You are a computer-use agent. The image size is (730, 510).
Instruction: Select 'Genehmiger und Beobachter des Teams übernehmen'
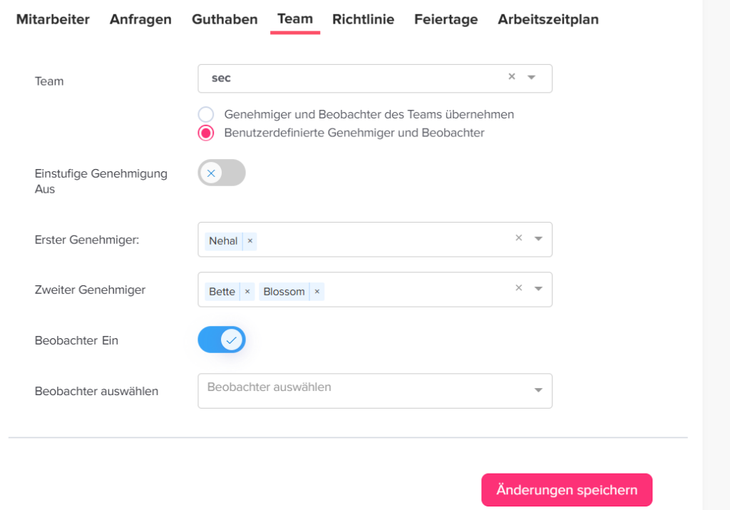point(205,114)
